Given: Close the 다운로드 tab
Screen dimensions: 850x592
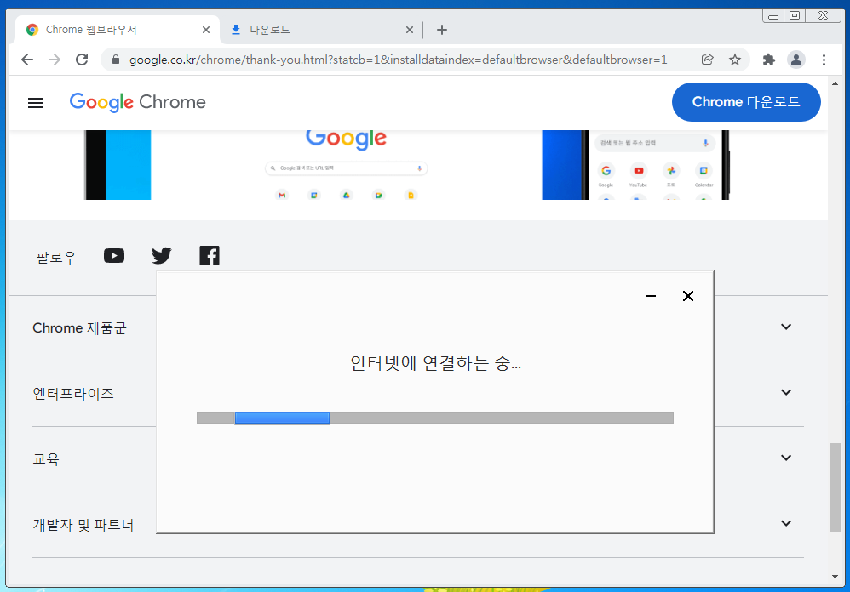Looking at the screenshot, I should [x=410, y=30].
